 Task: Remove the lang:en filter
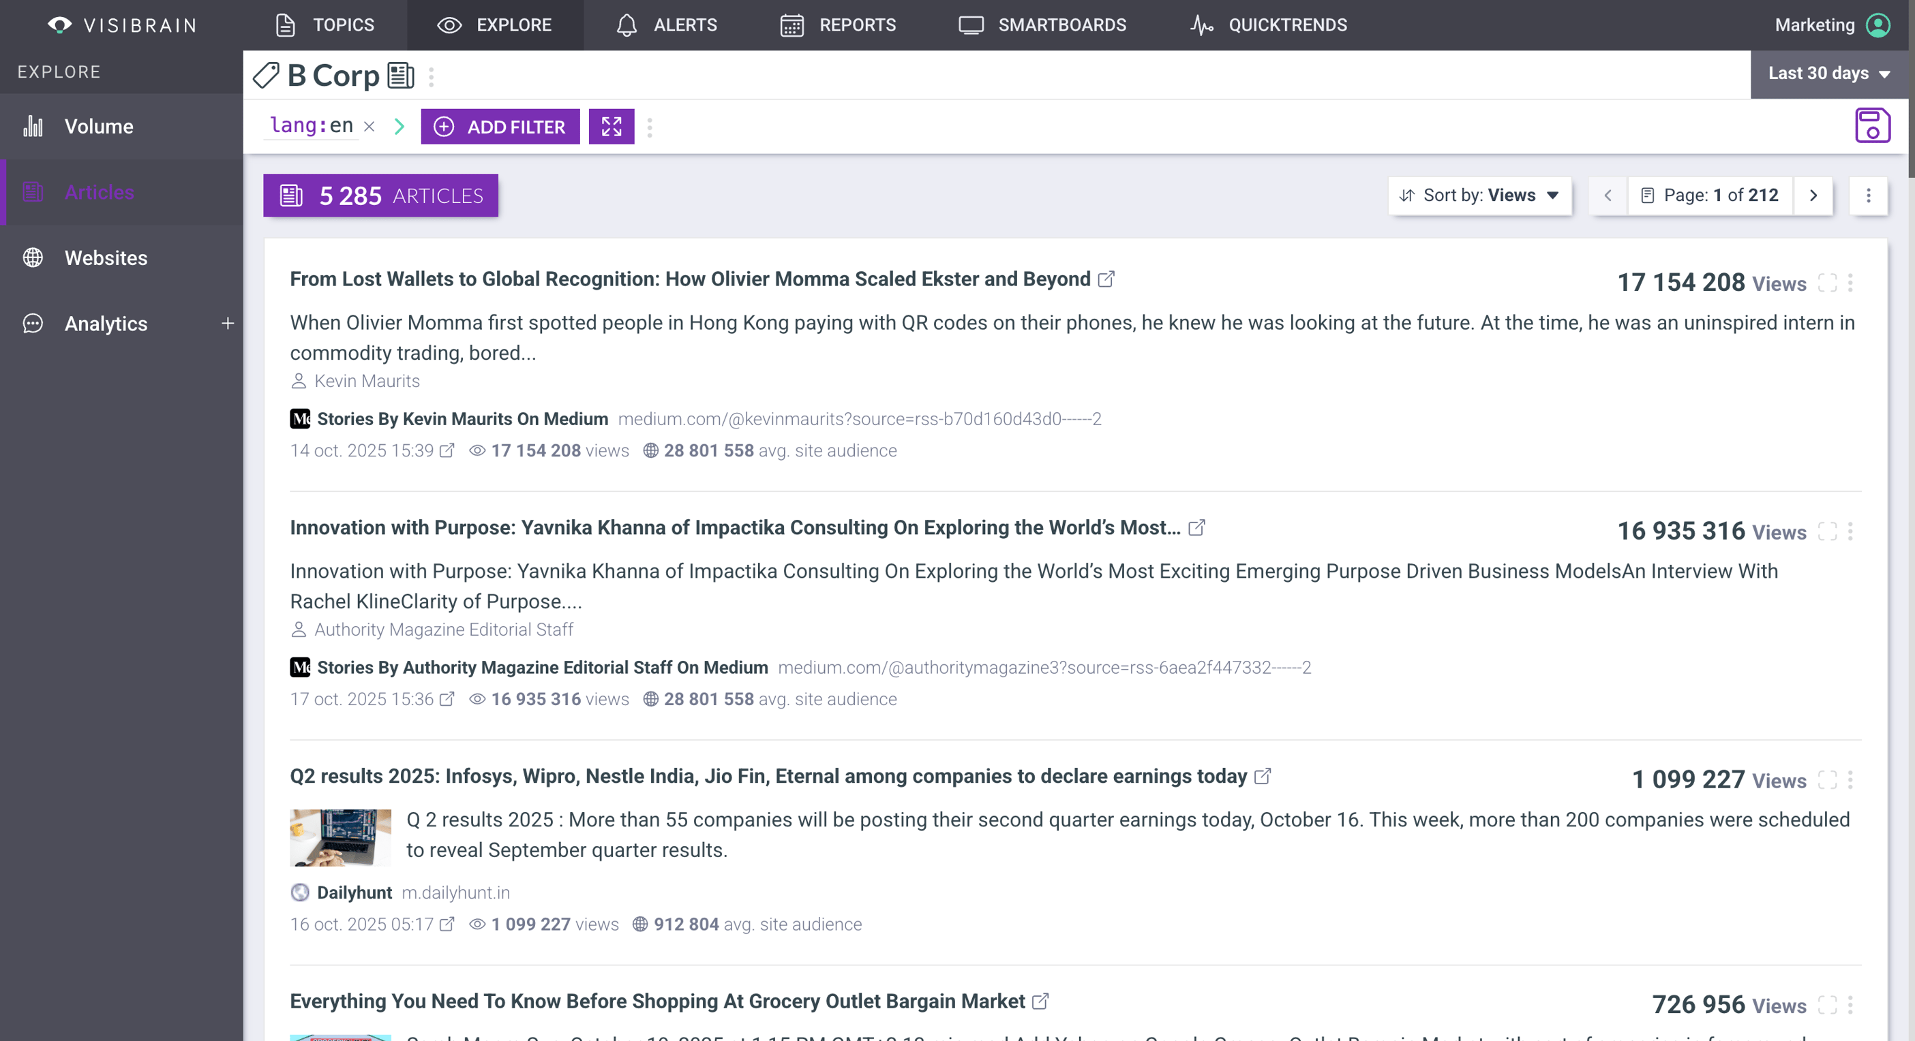pyautogui.click(x=370, y=127)
